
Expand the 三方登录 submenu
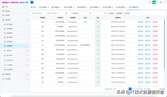(15, 65)
